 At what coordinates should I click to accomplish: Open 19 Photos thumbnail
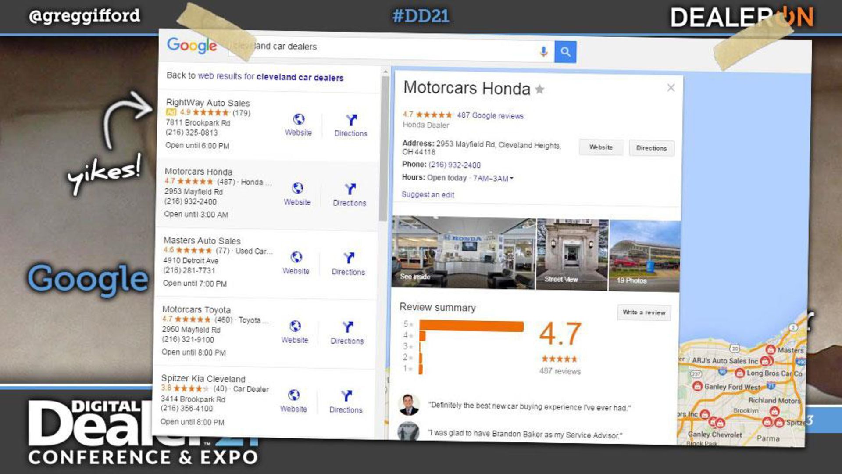pyautogui.click(x=645, y=256)
